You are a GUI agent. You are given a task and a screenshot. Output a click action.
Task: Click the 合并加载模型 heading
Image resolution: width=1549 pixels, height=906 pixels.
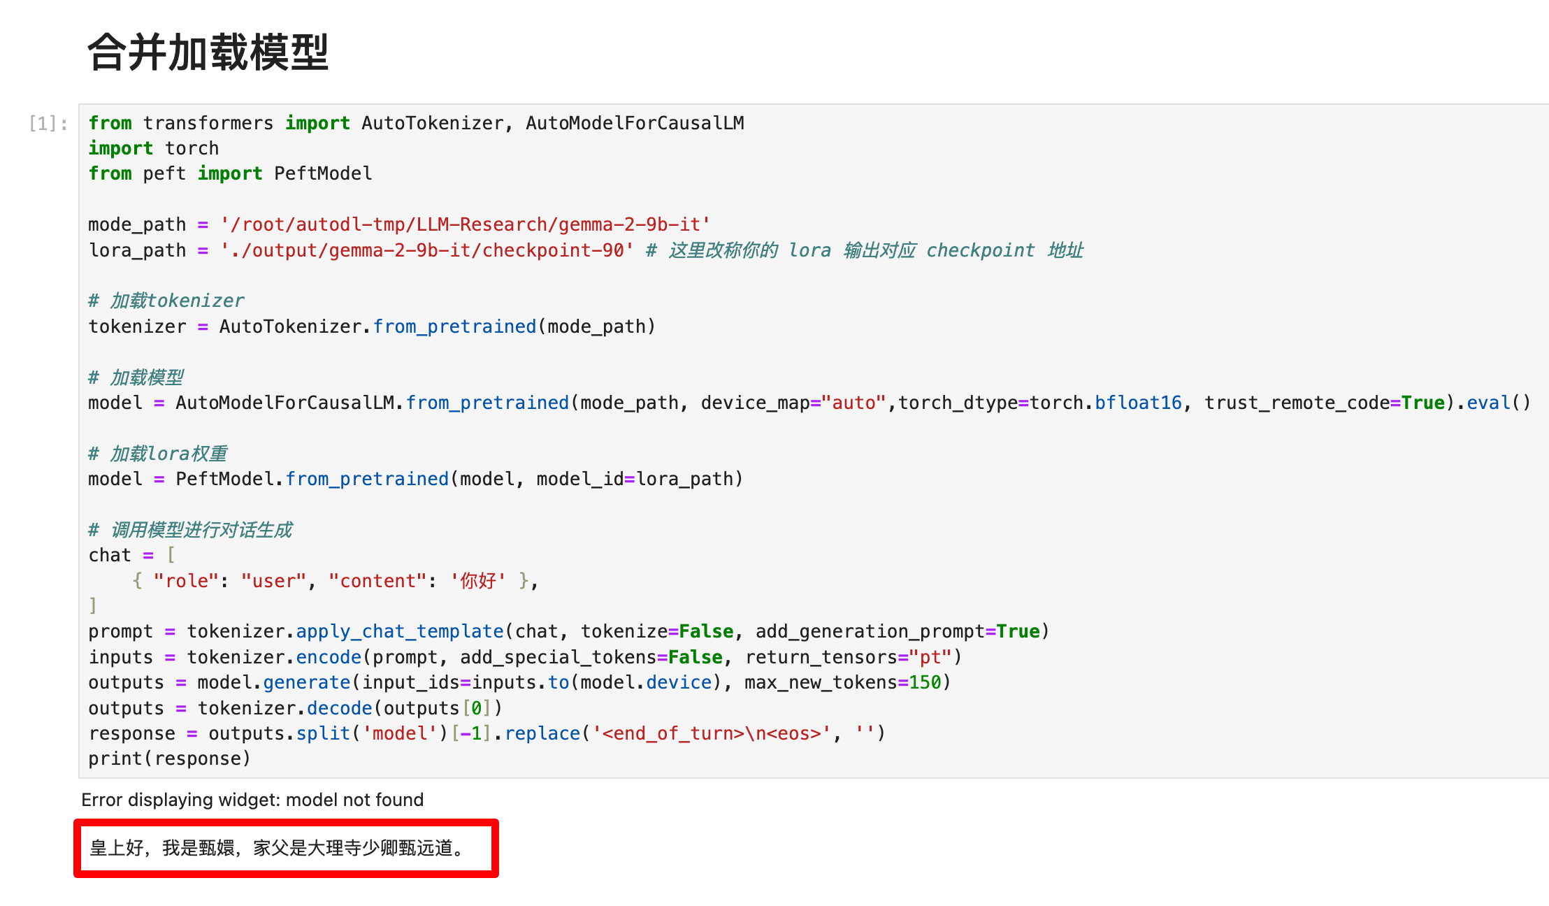point(208,52)
